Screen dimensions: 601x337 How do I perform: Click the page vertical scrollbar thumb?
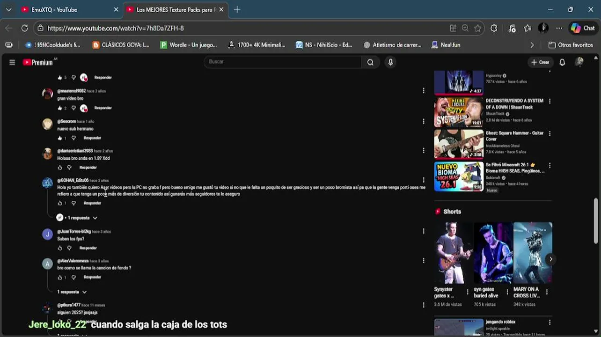point(596,221)
